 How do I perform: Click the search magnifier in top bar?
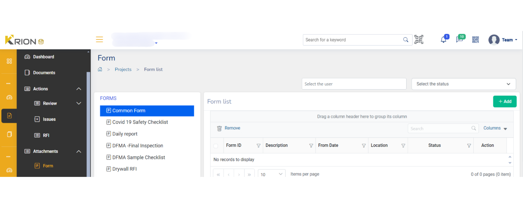pyautogui.click(x=406, y=40)
